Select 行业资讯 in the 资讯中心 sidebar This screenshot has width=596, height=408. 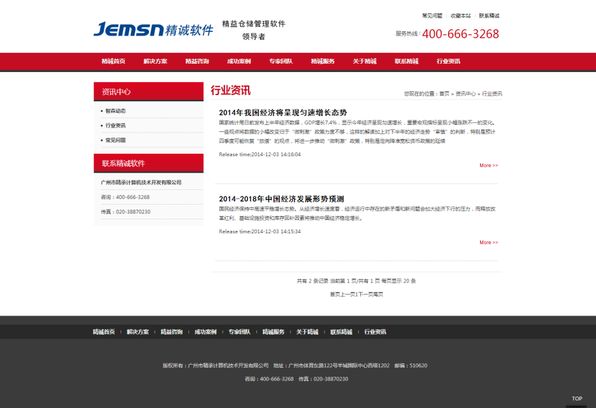pos(115,126)
